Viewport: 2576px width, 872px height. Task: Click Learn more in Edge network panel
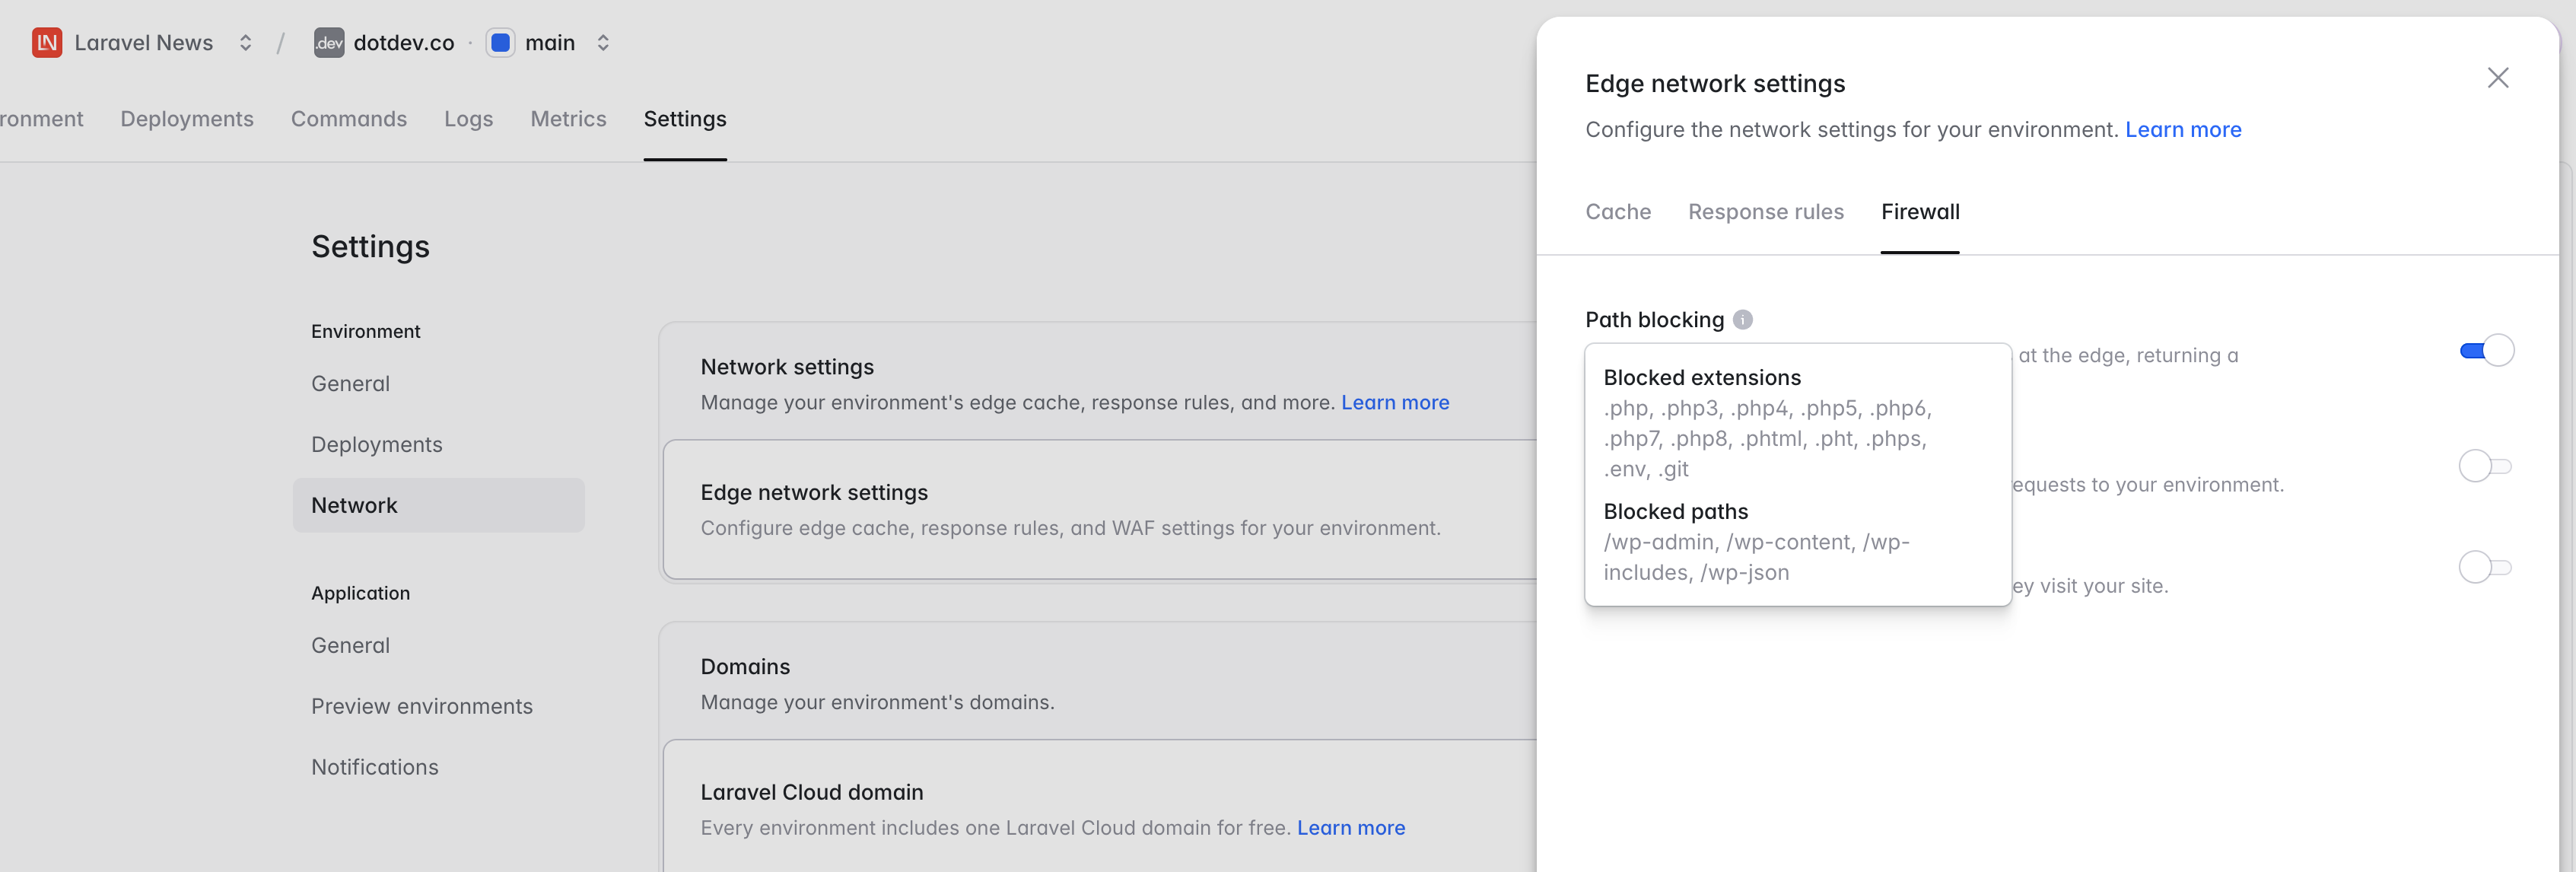click(2182, 130)
